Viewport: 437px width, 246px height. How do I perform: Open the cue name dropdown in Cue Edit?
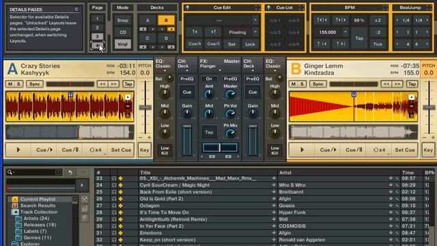(x=255, y=20)
